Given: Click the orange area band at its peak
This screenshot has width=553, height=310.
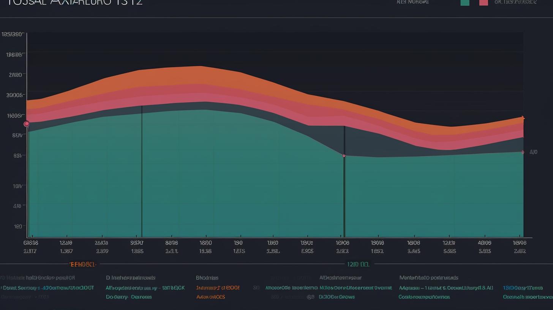Looking at the screenshot, I should pyautogui.click(x=199, y=74).
